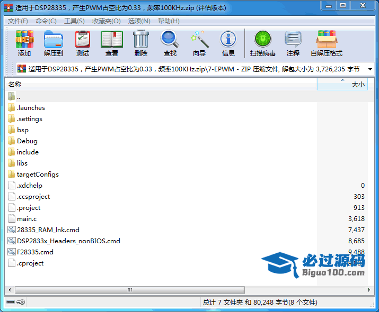Select the .project file name
The image size is (379, 312).
[29, 208]
